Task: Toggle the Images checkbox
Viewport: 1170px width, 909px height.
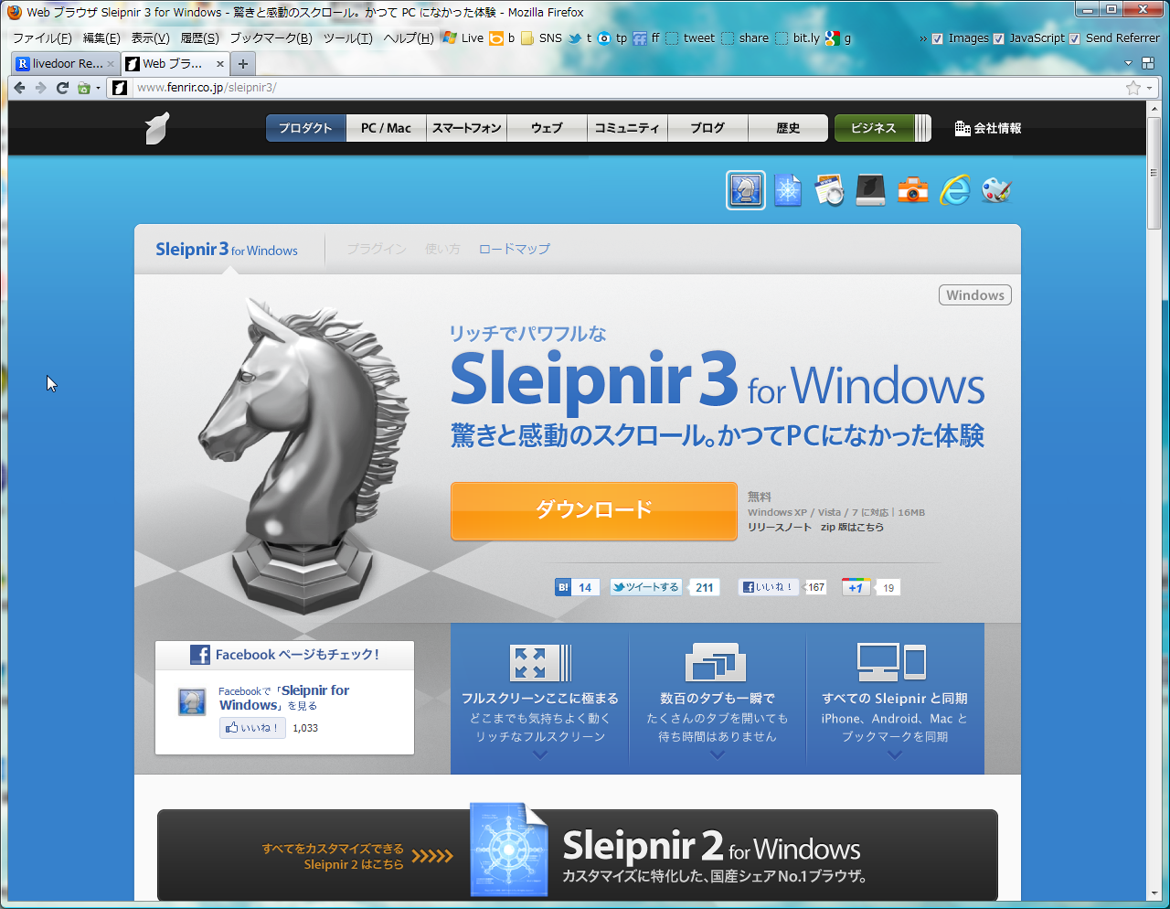Action: point(937,38)
